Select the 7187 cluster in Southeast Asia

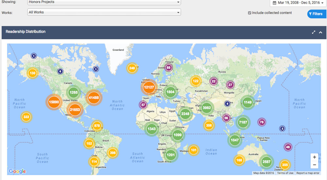[x=243, y=122]
